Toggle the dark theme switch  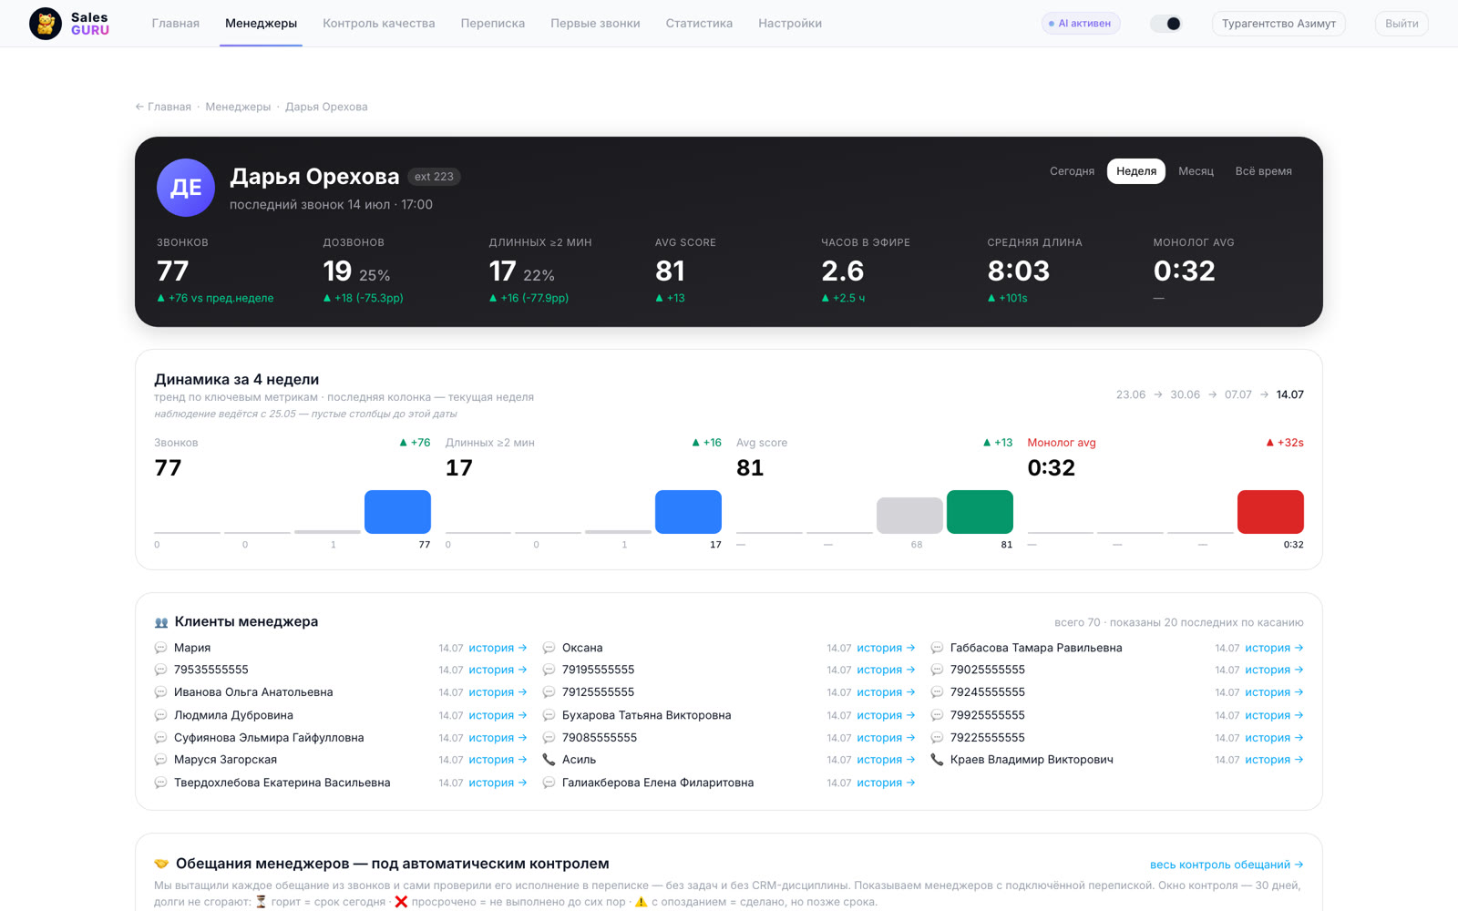click(1166, 24)
